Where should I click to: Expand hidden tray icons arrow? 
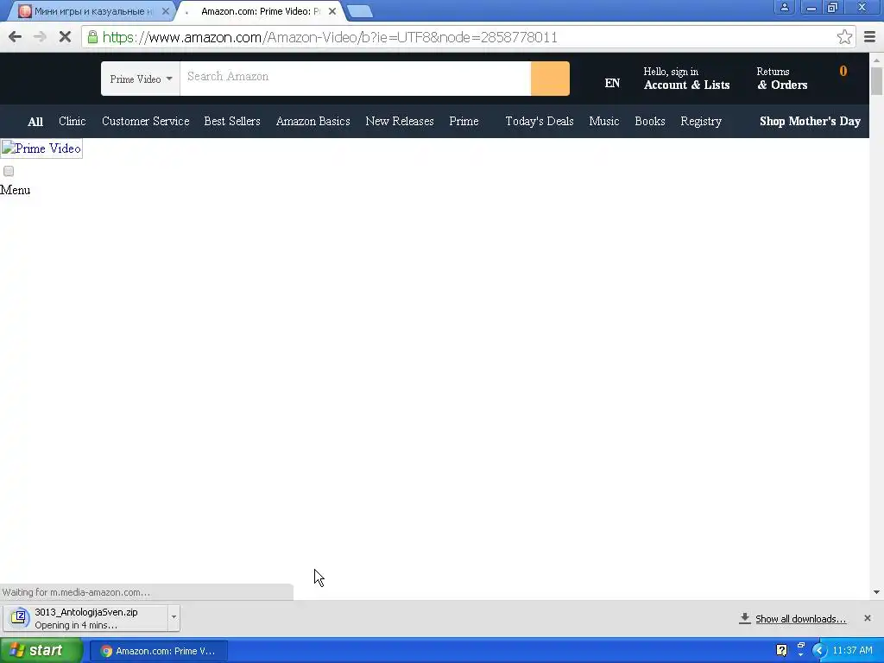[x=819, y=651]
